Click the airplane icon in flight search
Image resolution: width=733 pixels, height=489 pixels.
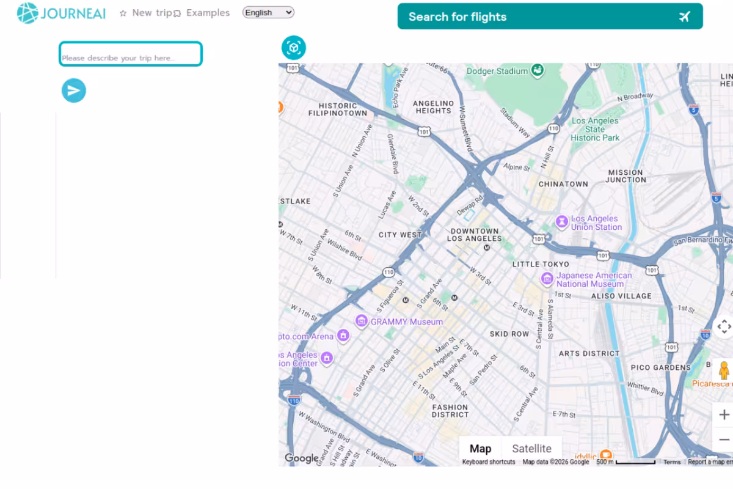click(x=685, y=17)
